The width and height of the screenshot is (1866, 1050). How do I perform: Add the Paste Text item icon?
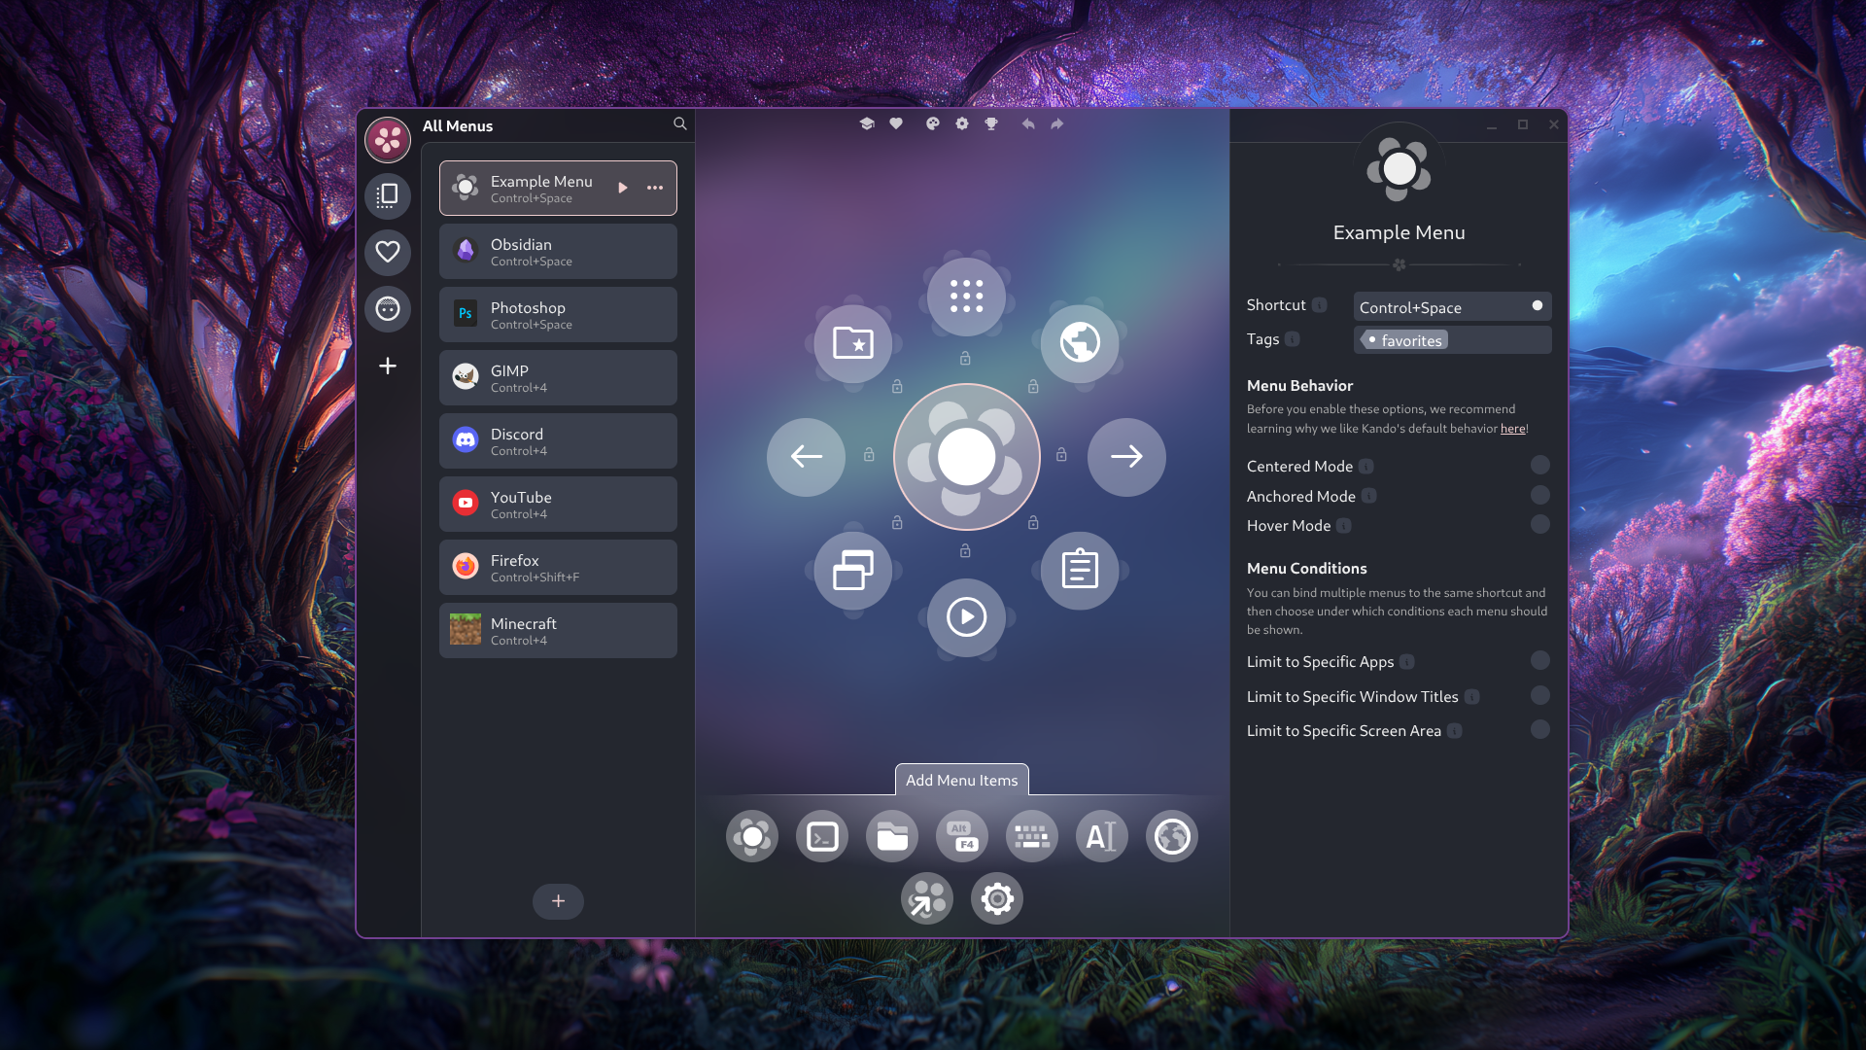click(x=1101, y=836)
